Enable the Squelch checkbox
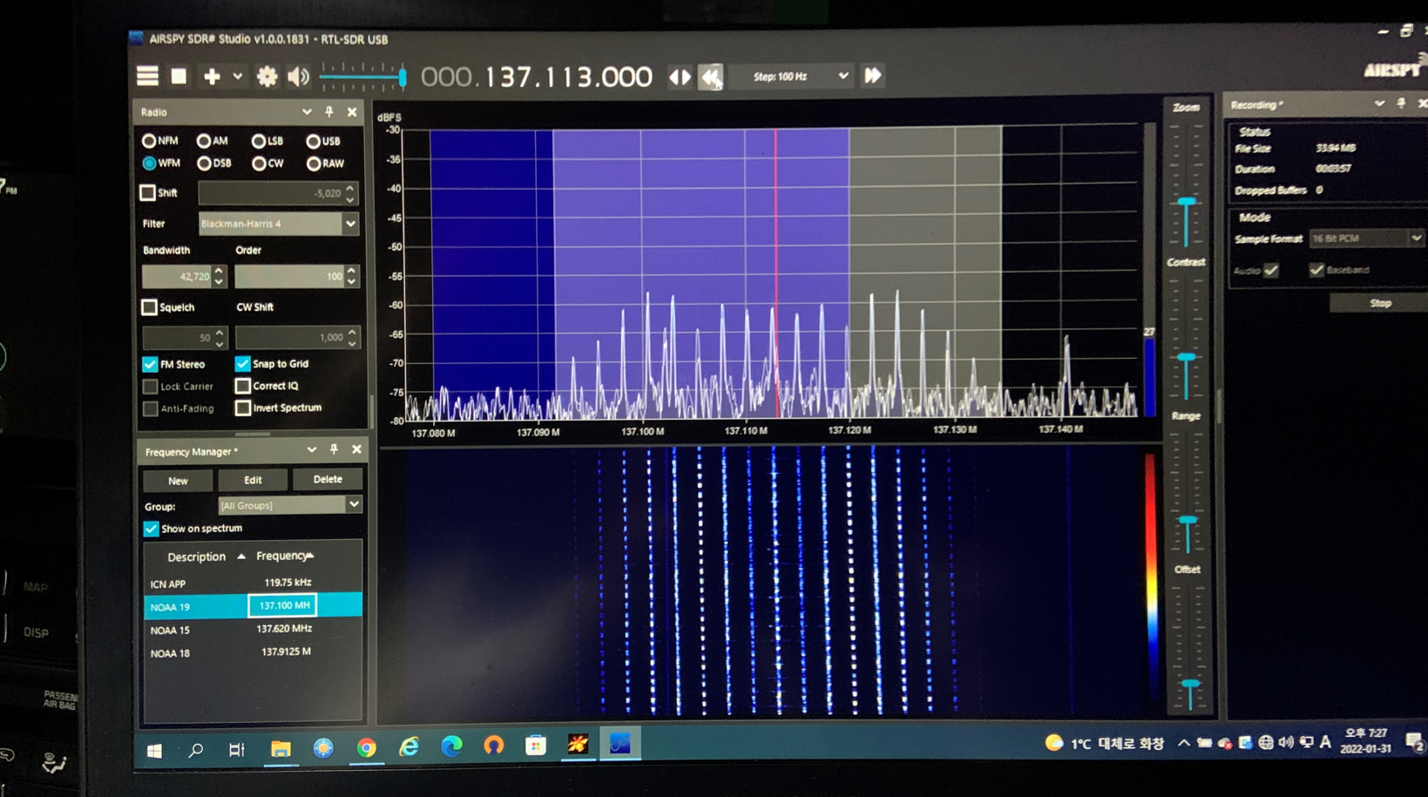Image resolution: width=1428 pixels, height=797 pixels. coord(149,307)
